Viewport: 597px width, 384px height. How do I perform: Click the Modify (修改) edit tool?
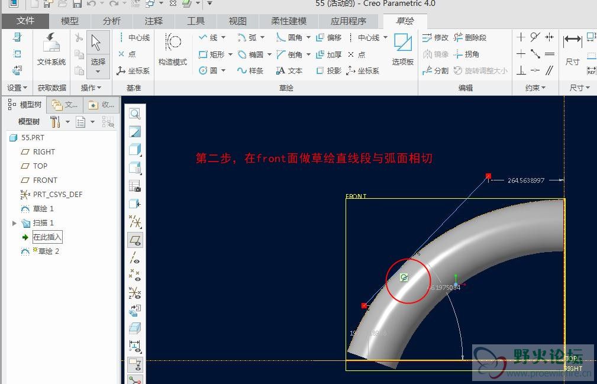tap(435, 37)
